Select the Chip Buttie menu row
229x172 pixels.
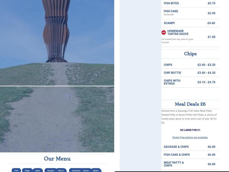click(190, 73)
